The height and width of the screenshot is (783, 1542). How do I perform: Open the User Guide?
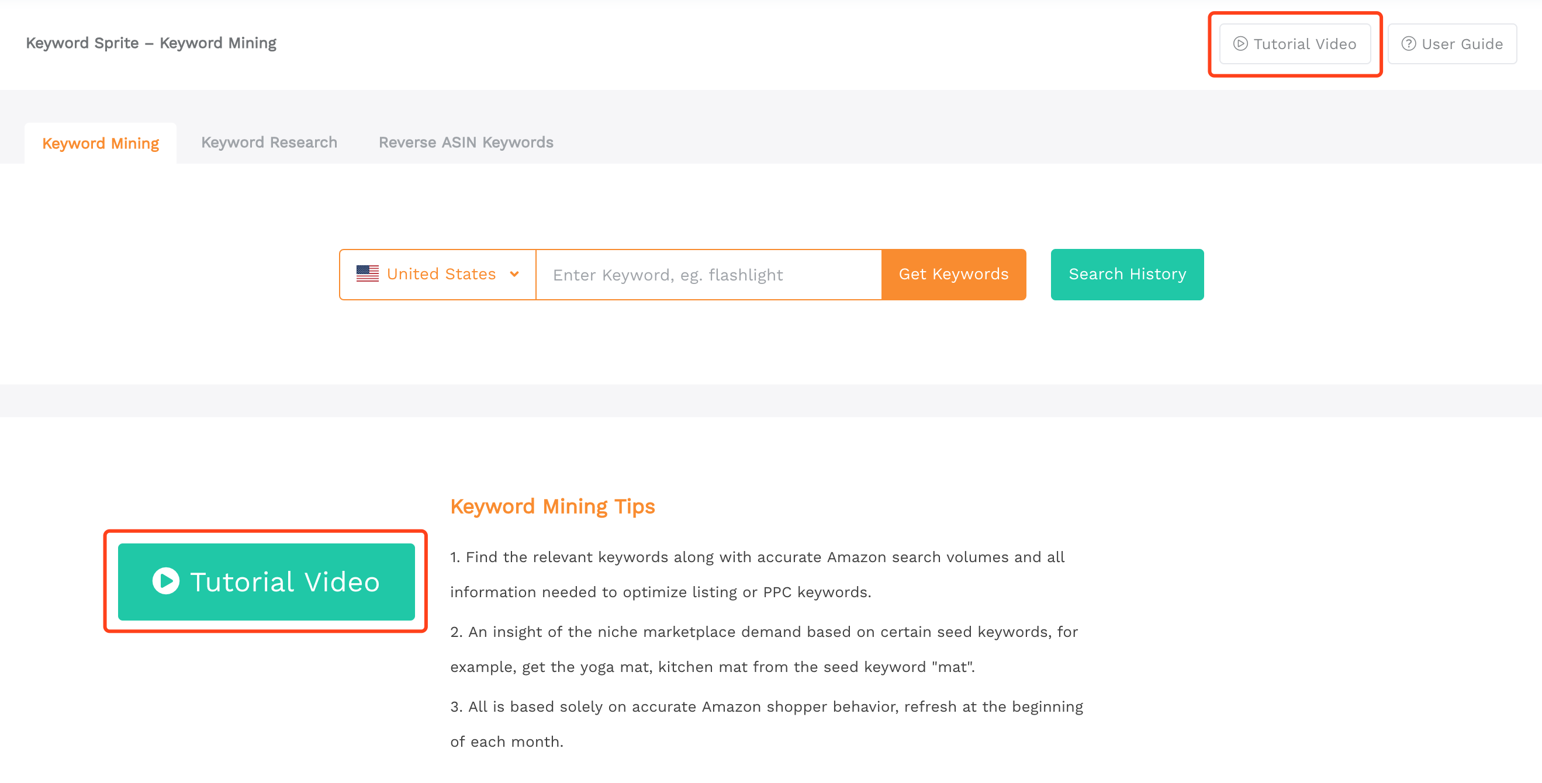coord(1452,44)
